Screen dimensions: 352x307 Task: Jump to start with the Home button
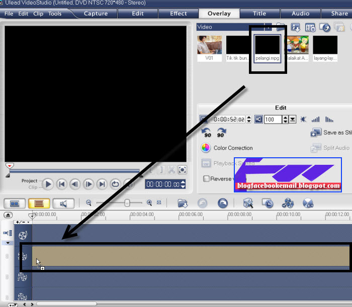(x=61, y=184)
